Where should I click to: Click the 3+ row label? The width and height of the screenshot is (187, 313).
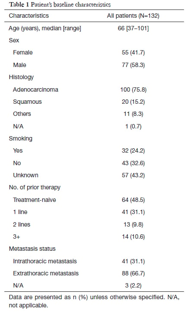click(16, 237)
